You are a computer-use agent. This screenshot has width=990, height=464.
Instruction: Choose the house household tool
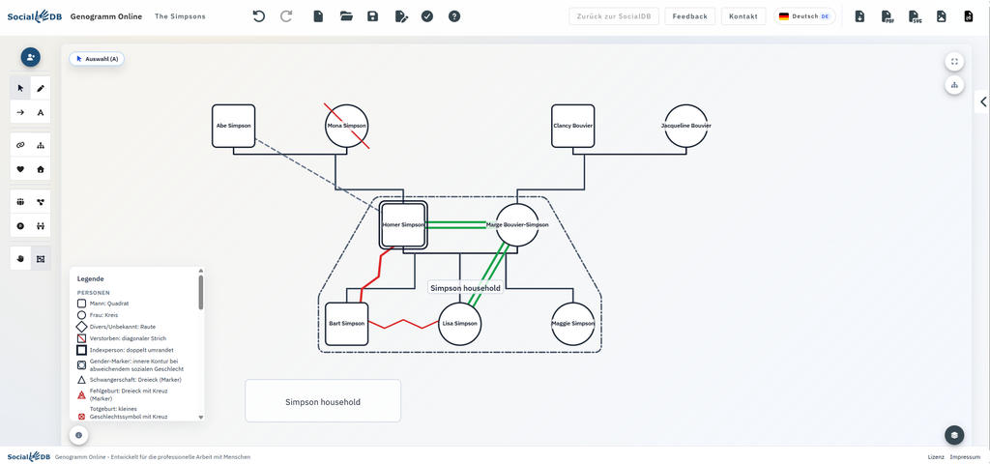(41, 169)
